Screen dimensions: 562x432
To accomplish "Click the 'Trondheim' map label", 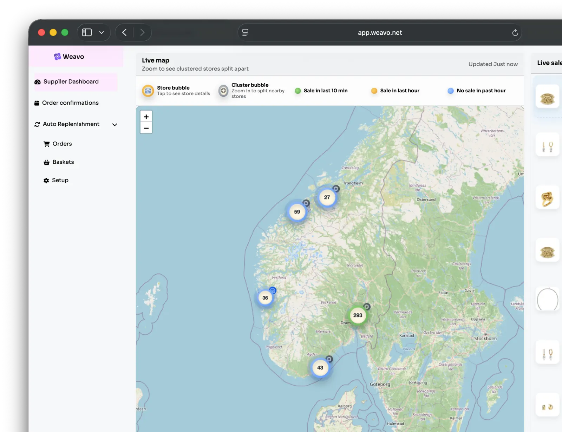I will pyautogui.click(x=353, y=183).
